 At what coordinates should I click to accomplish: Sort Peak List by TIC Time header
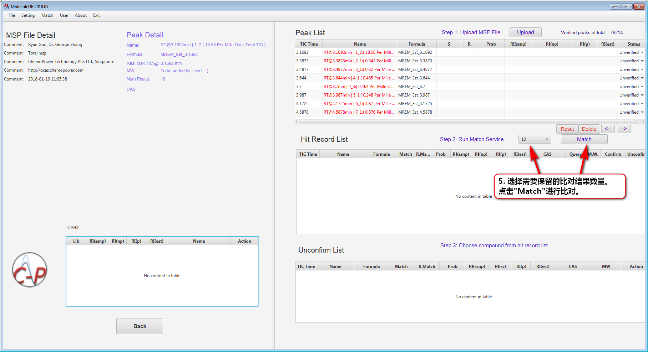click(309, 44)
